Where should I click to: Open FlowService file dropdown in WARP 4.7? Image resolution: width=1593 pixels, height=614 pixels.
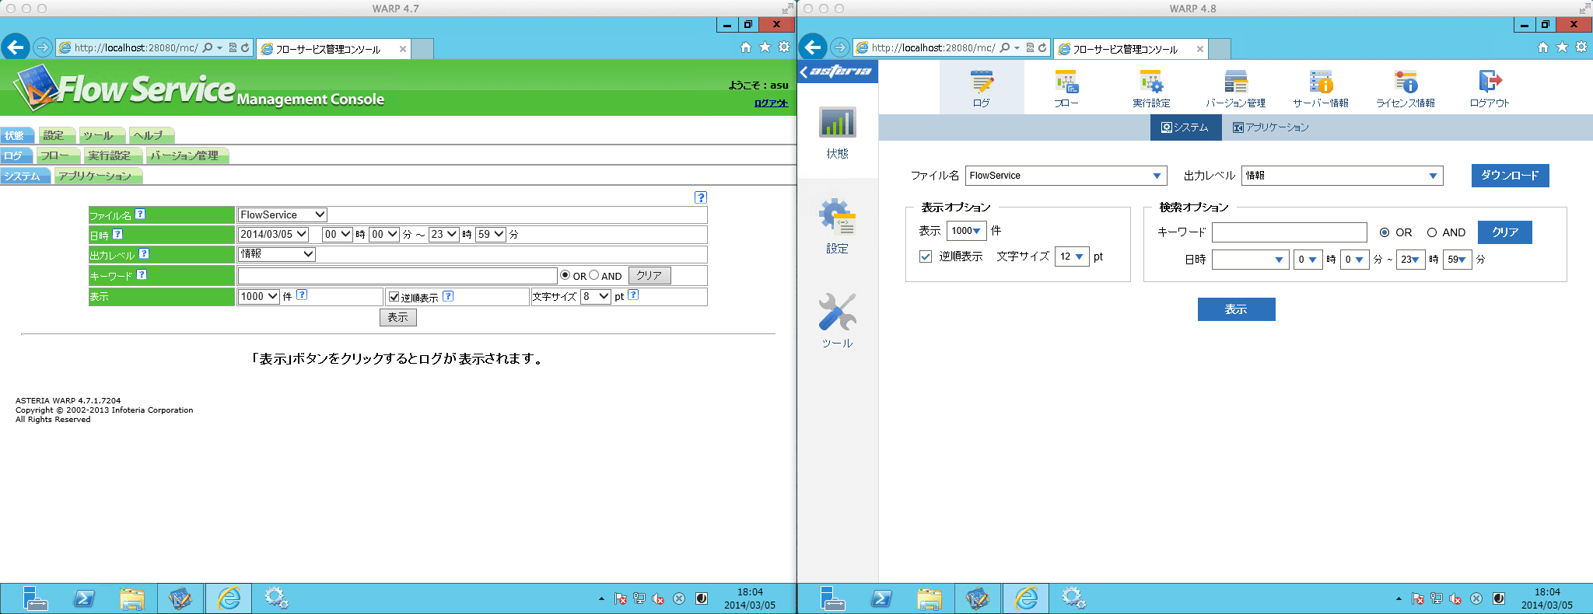[x=282, y=215]
